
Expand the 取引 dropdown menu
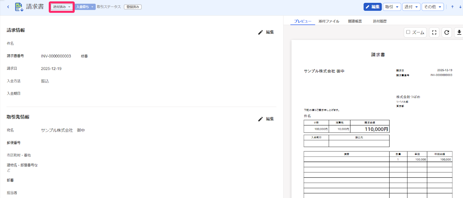click(x=392, y=7)
